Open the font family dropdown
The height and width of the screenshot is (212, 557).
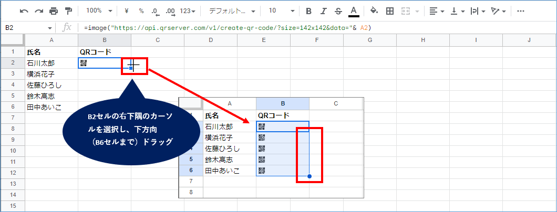[232, 11]
